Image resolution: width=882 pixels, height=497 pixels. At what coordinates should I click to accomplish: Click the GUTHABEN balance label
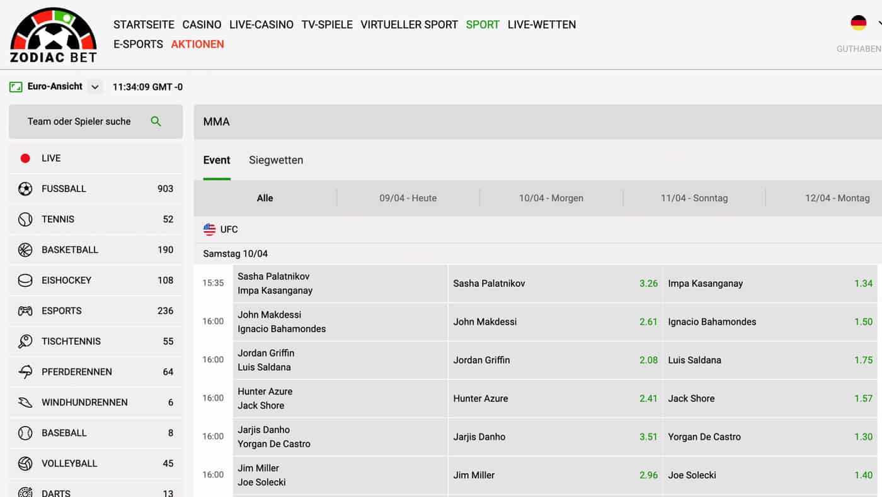click(859, 49)
